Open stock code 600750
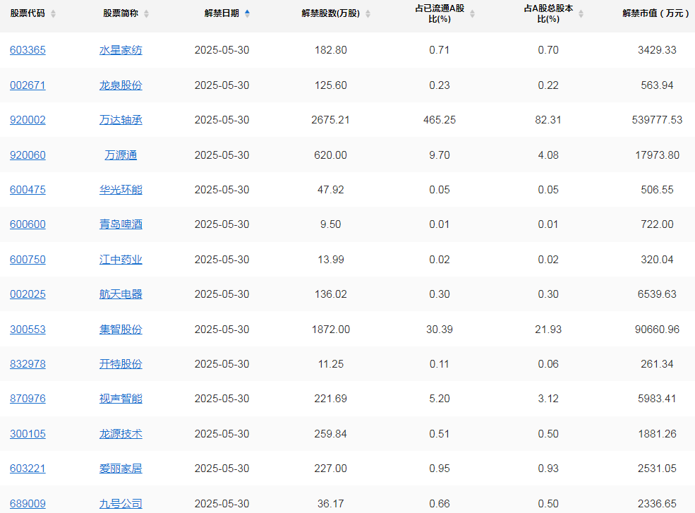 (28, 260)
